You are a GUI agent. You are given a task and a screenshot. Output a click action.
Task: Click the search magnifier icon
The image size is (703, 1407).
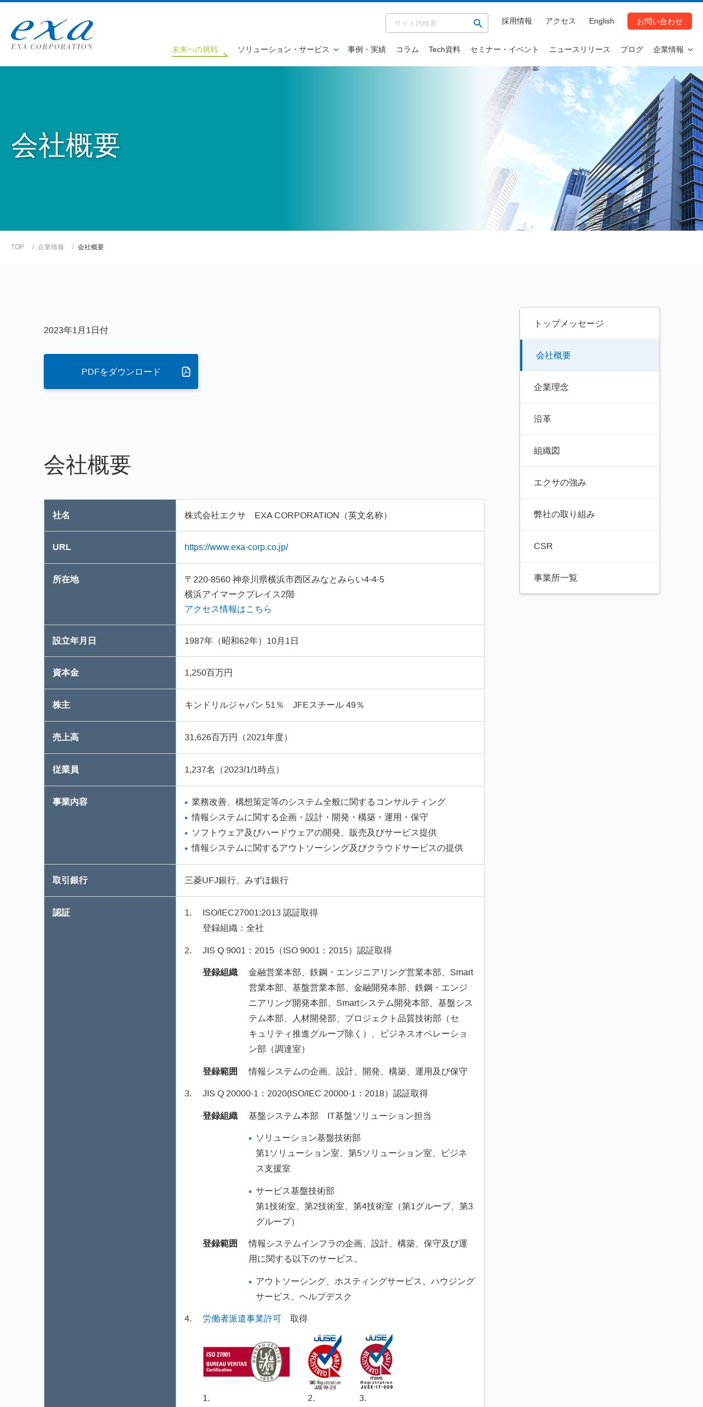477,23
